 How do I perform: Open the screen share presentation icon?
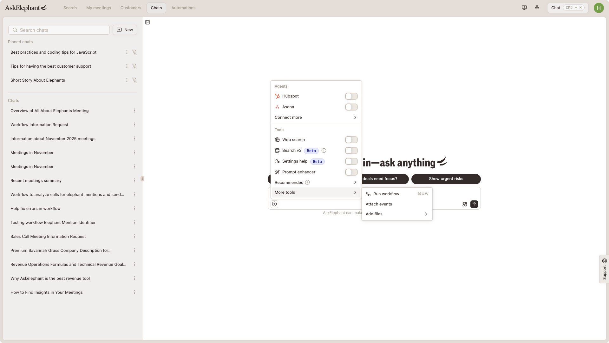pyautogui.click(x=524, y=8)
